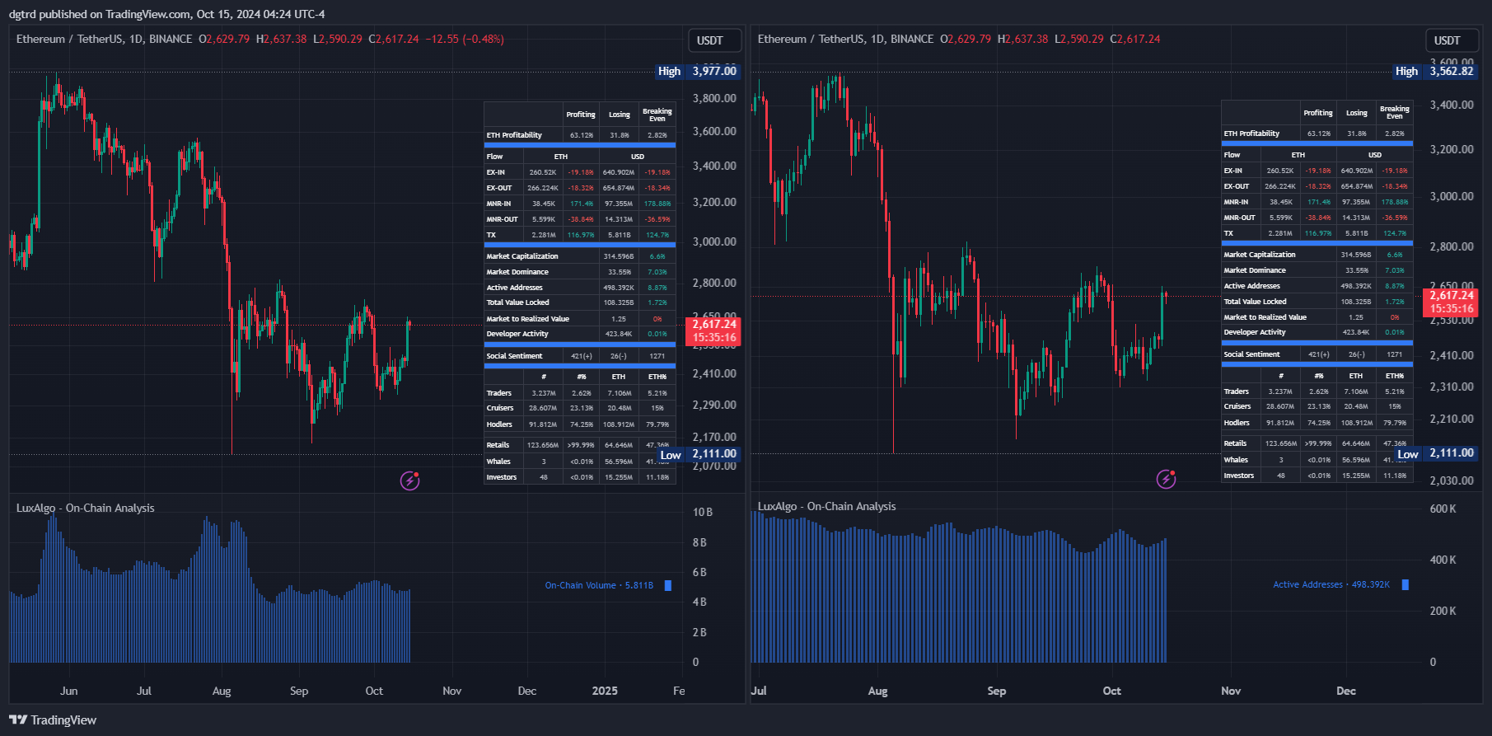Click the Investors row in left table
The image size is (1492, 736).
(x=580, y=477)
